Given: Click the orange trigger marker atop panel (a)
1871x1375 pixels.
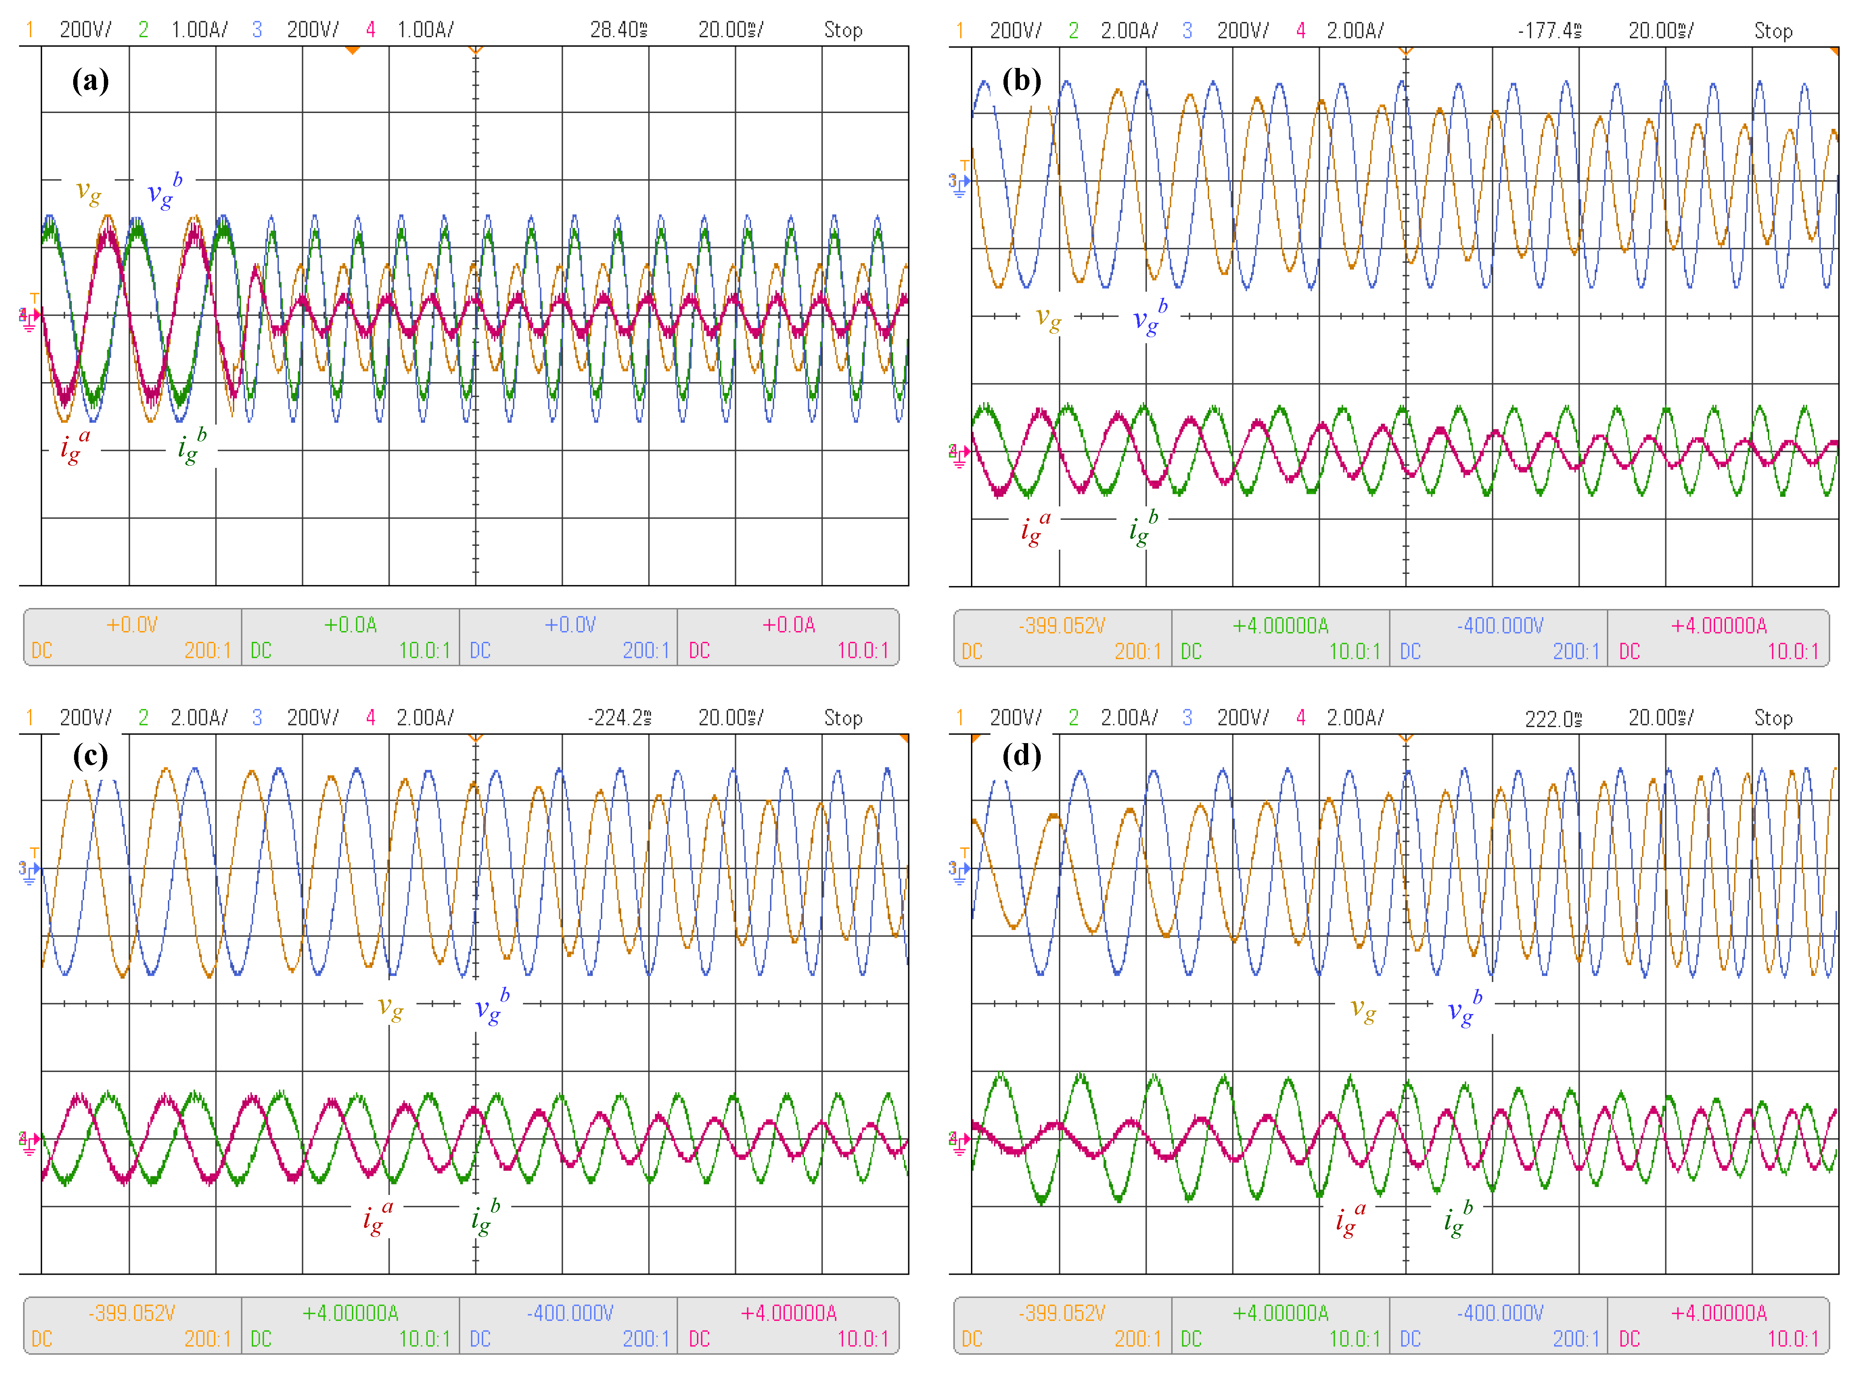Looking at the screenshot, I should (x=352, y=51).
